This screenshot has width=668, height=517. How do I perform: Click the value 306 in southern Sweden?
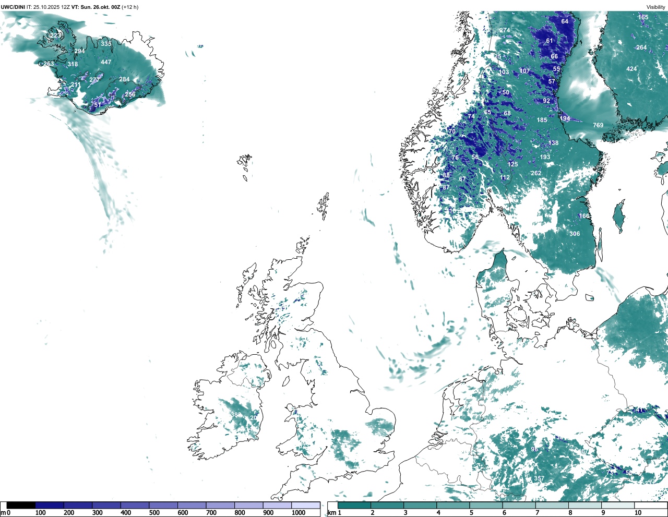tap(575, 234)
